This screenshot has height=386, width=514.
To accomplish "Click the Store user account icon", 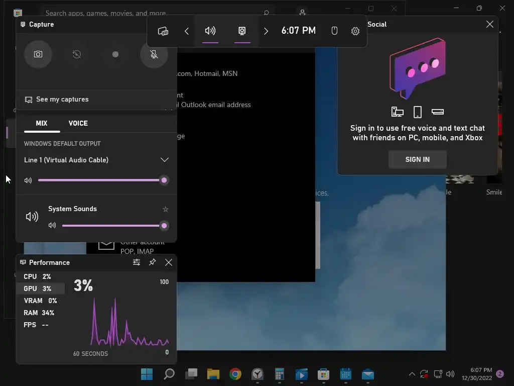I will (x=302, y=12).
